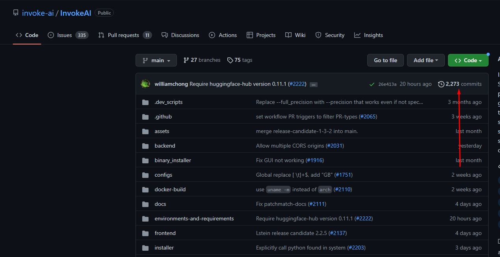Open the green Code dropdown
Image resolution: width=500 pixels, height=257 pixels.
click(468, 60)
